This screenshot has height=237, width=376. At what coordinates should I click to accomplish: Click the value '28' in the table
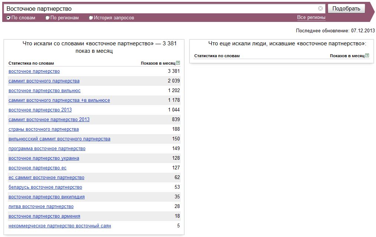tap(177, 206)
